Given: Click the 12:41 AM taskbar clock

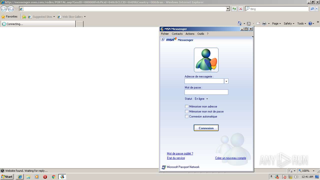Looking at the screenshot, I should (x=307, y=177).
